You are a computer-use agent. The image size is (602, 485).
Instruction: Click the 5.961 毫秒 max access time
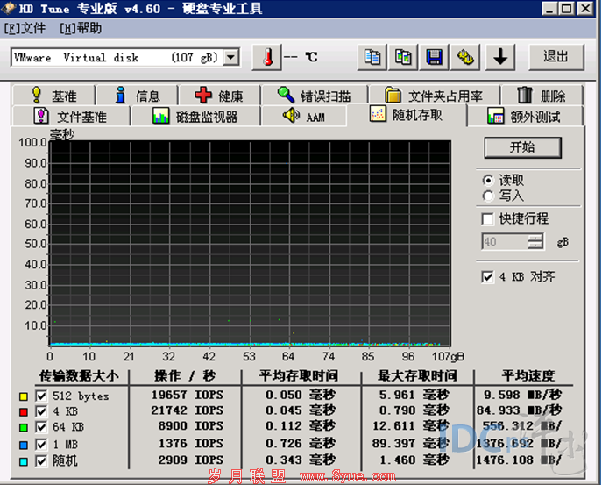(414, 396)
